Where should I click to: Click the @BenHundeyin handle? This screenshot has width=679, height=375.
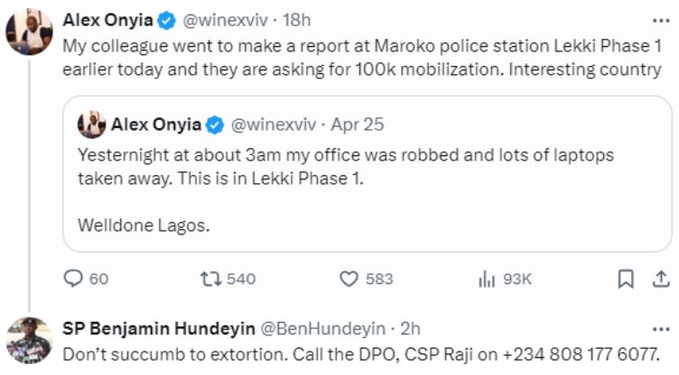pos(323,328)
